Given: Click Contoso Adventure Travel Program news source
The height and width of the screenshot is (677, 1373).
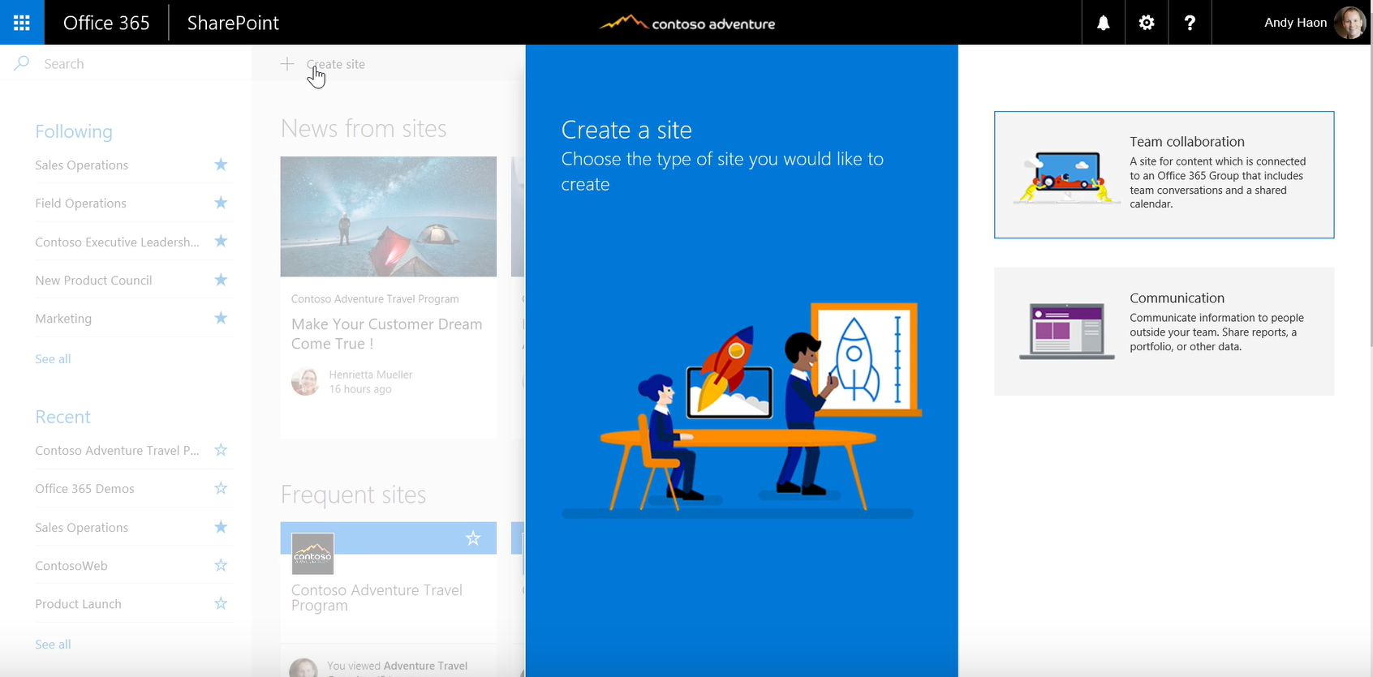Looking at the screenshot, I should pyautogui.click(x=375, y=299).
